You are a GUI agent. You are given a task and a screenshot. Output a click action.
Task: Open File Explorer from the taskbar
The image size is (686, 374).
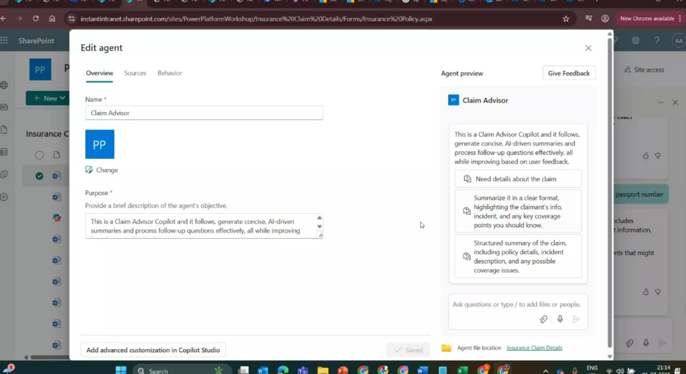tap(323, 371)
